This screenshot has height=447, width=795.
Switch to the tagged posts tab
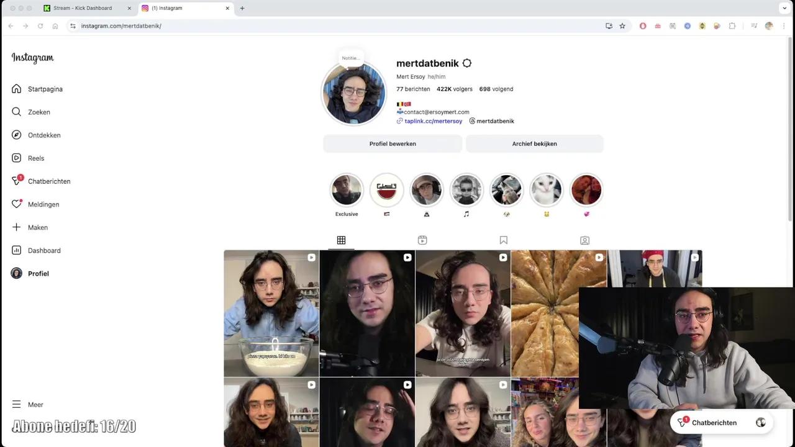coord(584,240)
